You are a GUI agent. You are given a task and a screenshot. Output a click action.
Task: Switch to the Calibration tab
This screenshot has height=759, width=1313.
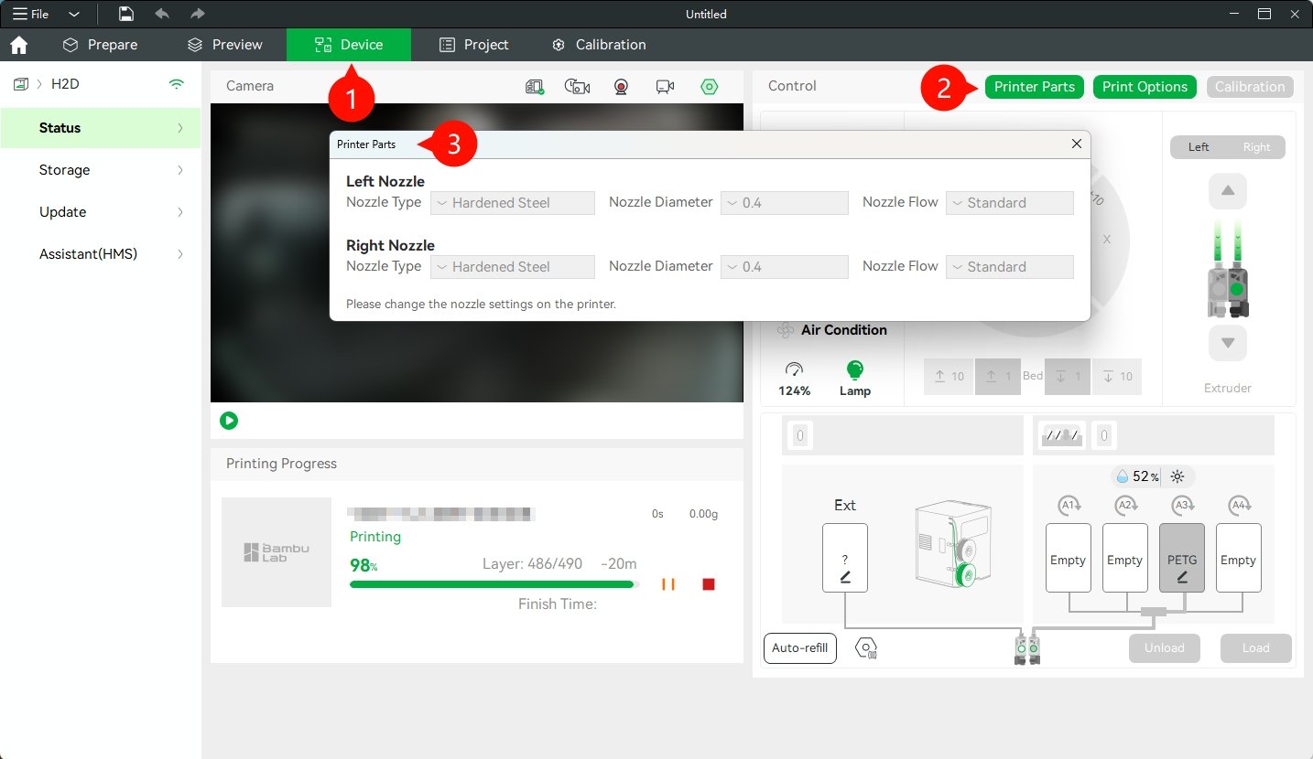[x=599, y=45]
